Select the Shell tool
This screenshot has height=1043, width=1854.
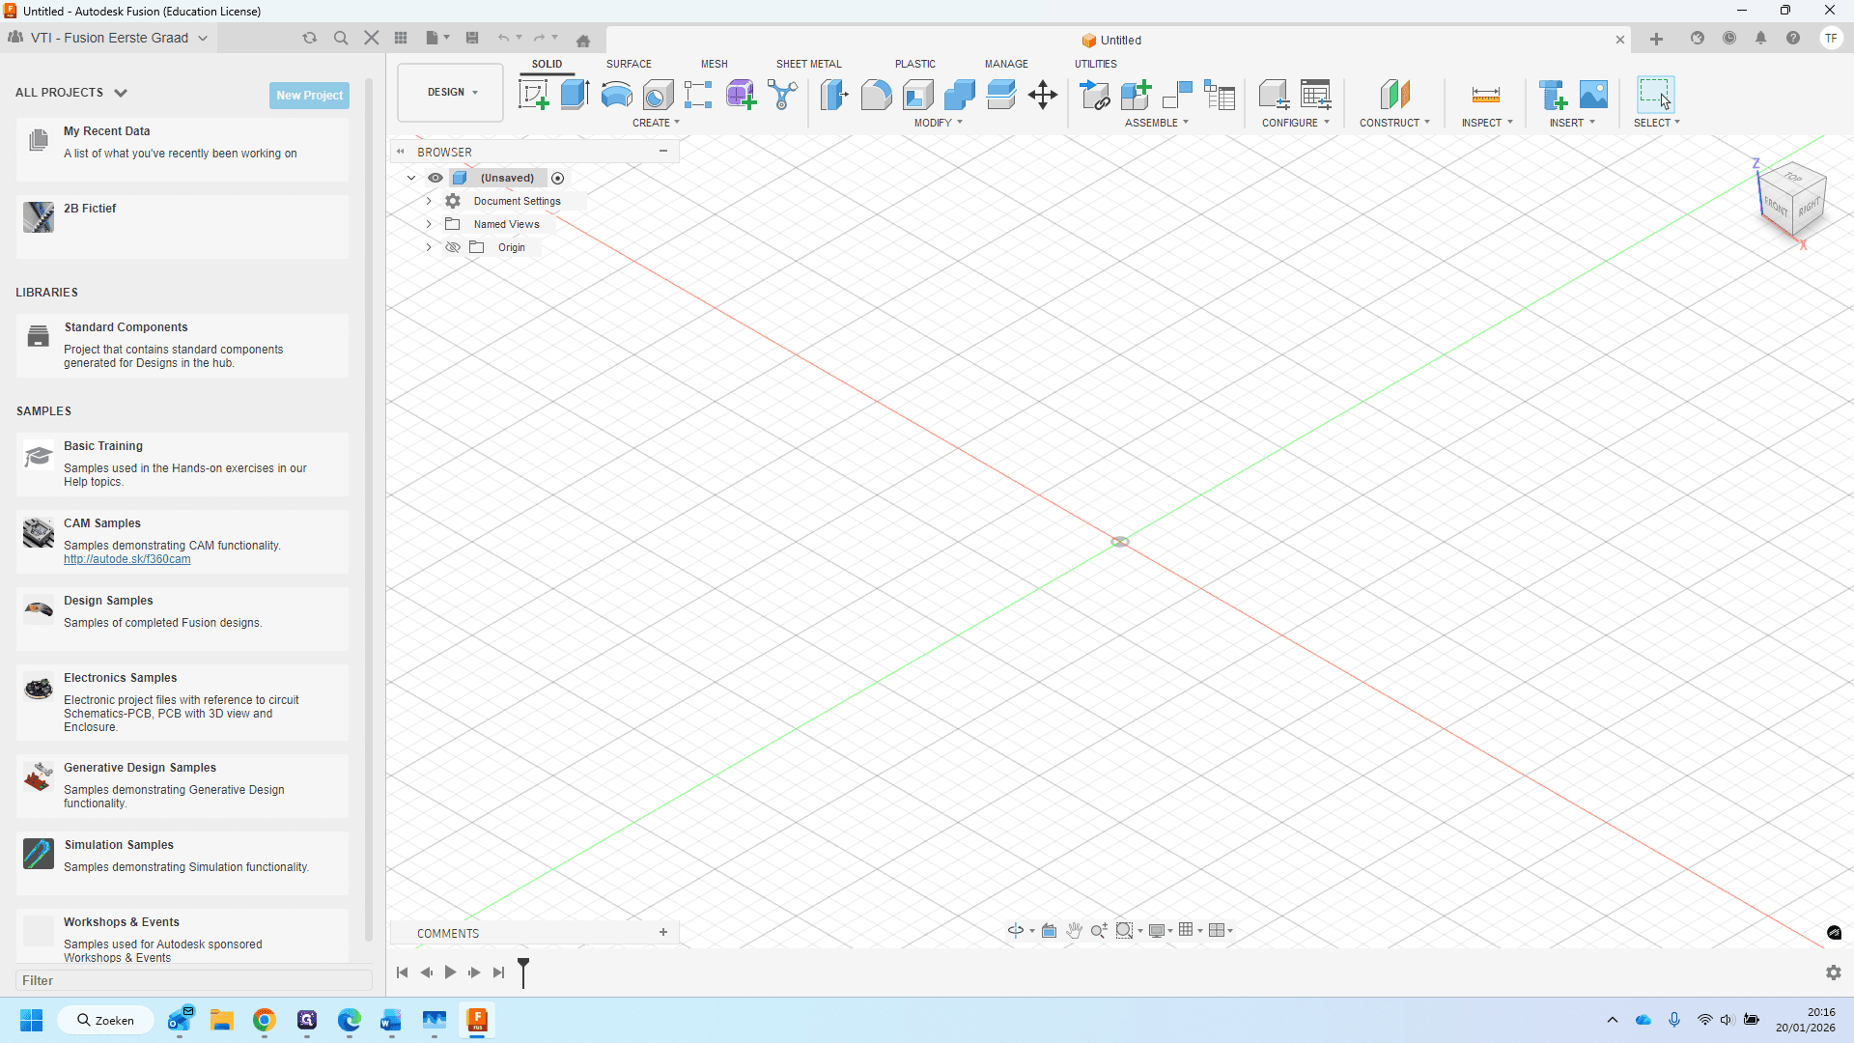(918, 95)
